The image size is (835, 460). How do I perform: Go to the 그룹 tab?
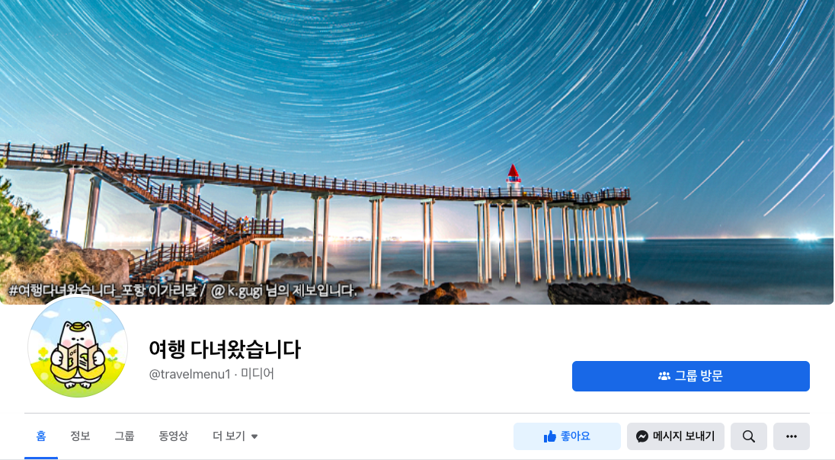[124, 436]
